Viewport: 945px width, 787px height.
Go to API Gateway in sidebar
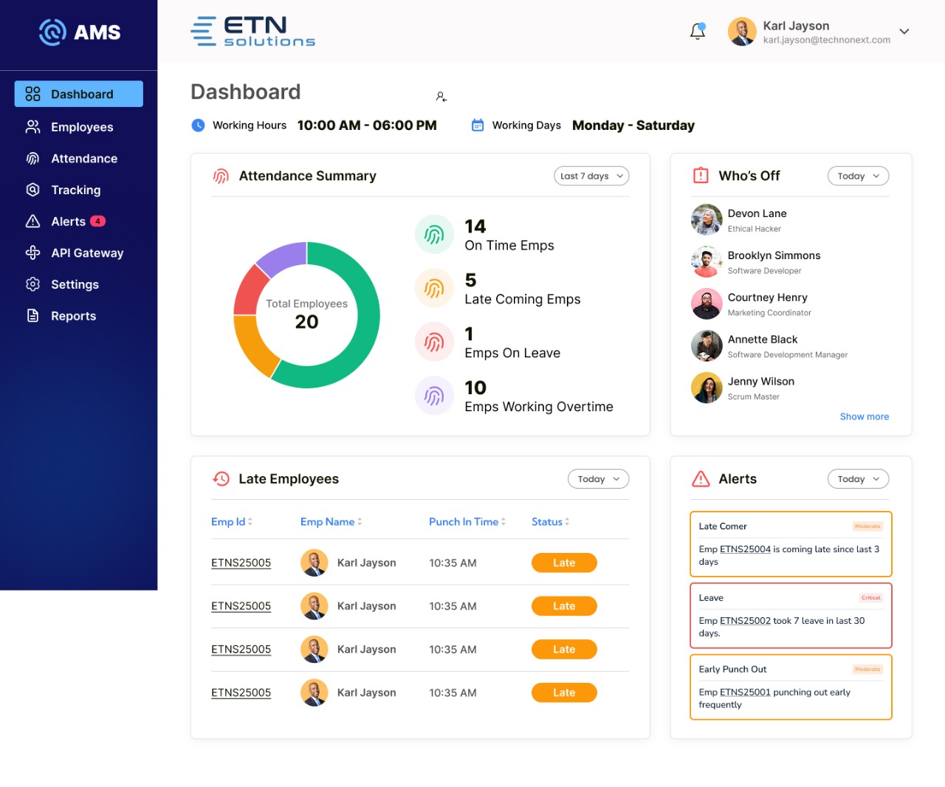pyautogui.click(x=86, y=253)
